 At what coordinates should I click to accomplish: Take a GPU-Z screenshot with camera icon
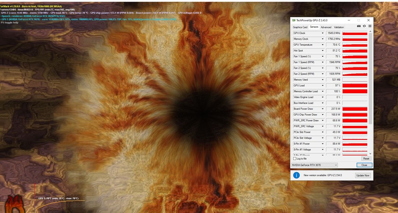coord(359,26)
